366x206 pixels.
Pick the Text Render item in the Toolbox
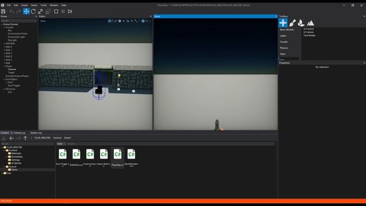[x=309, y=35]
